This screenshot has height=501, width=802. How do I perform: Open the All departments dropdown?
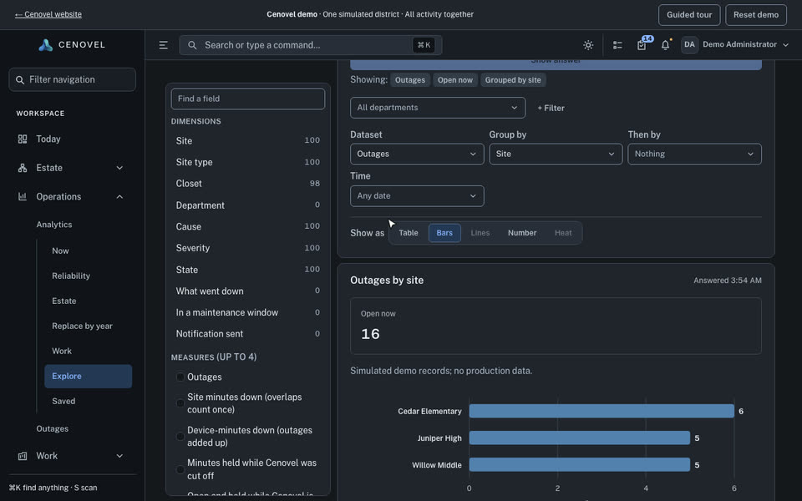pos(437,108)
